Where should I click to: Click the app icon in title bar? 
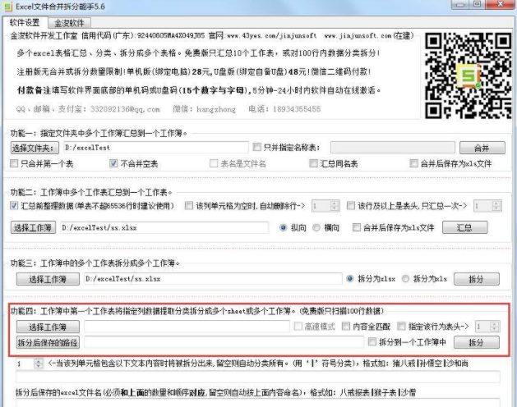click(8, 7)
